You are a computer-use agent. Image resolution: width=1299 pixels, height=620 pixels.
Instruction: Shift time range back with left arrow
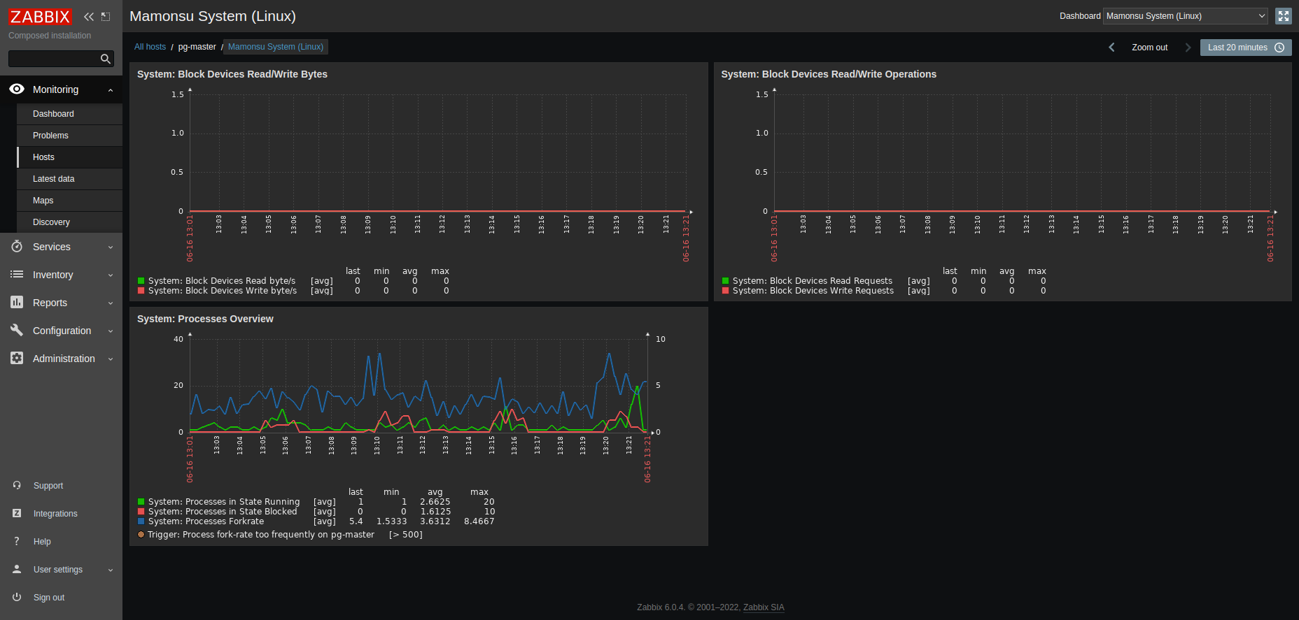pyautogui.click(x=1111, y=48)
